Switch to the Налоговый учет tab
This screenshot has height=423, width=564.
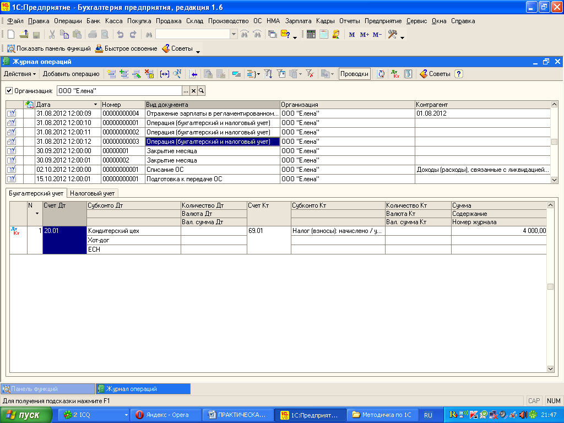pos(92,193)
